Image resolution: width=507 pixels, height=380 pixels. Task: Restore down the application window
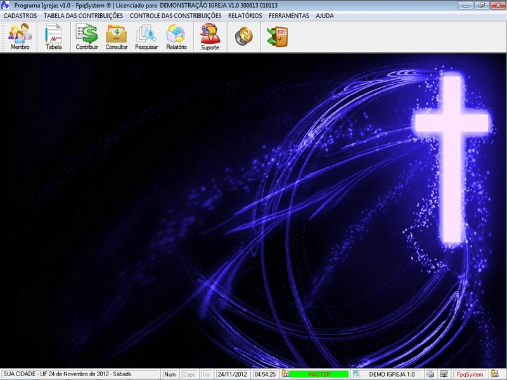click(482, 5)
